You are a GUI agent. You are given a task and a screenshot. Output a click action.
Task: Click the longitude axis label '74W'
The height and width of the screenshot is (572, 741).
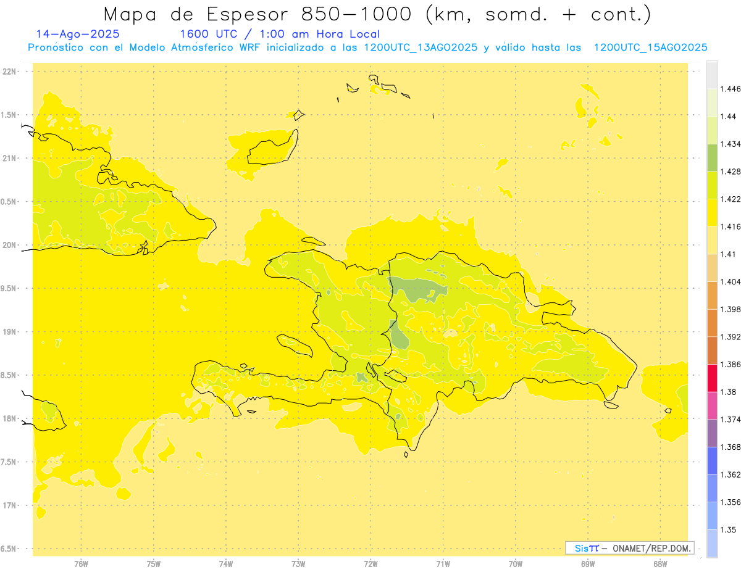226,565
